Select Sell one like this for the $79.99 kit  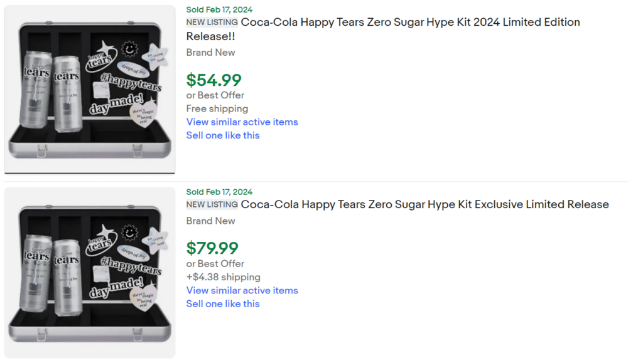point(223,303)
